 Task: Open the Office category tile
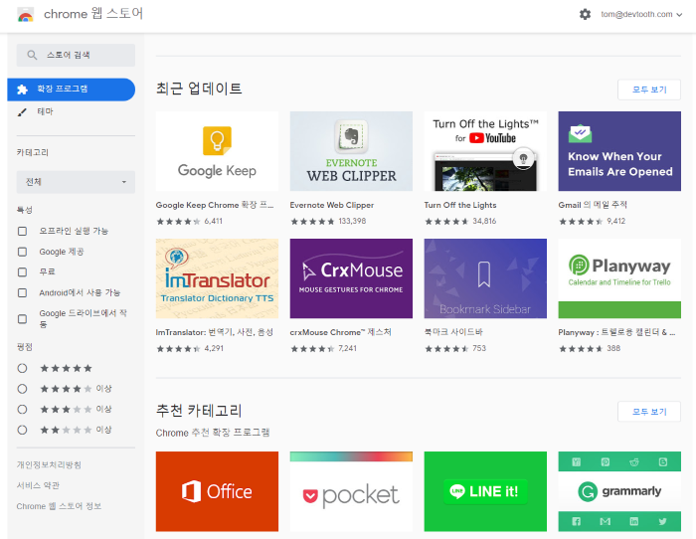point(217,491)
